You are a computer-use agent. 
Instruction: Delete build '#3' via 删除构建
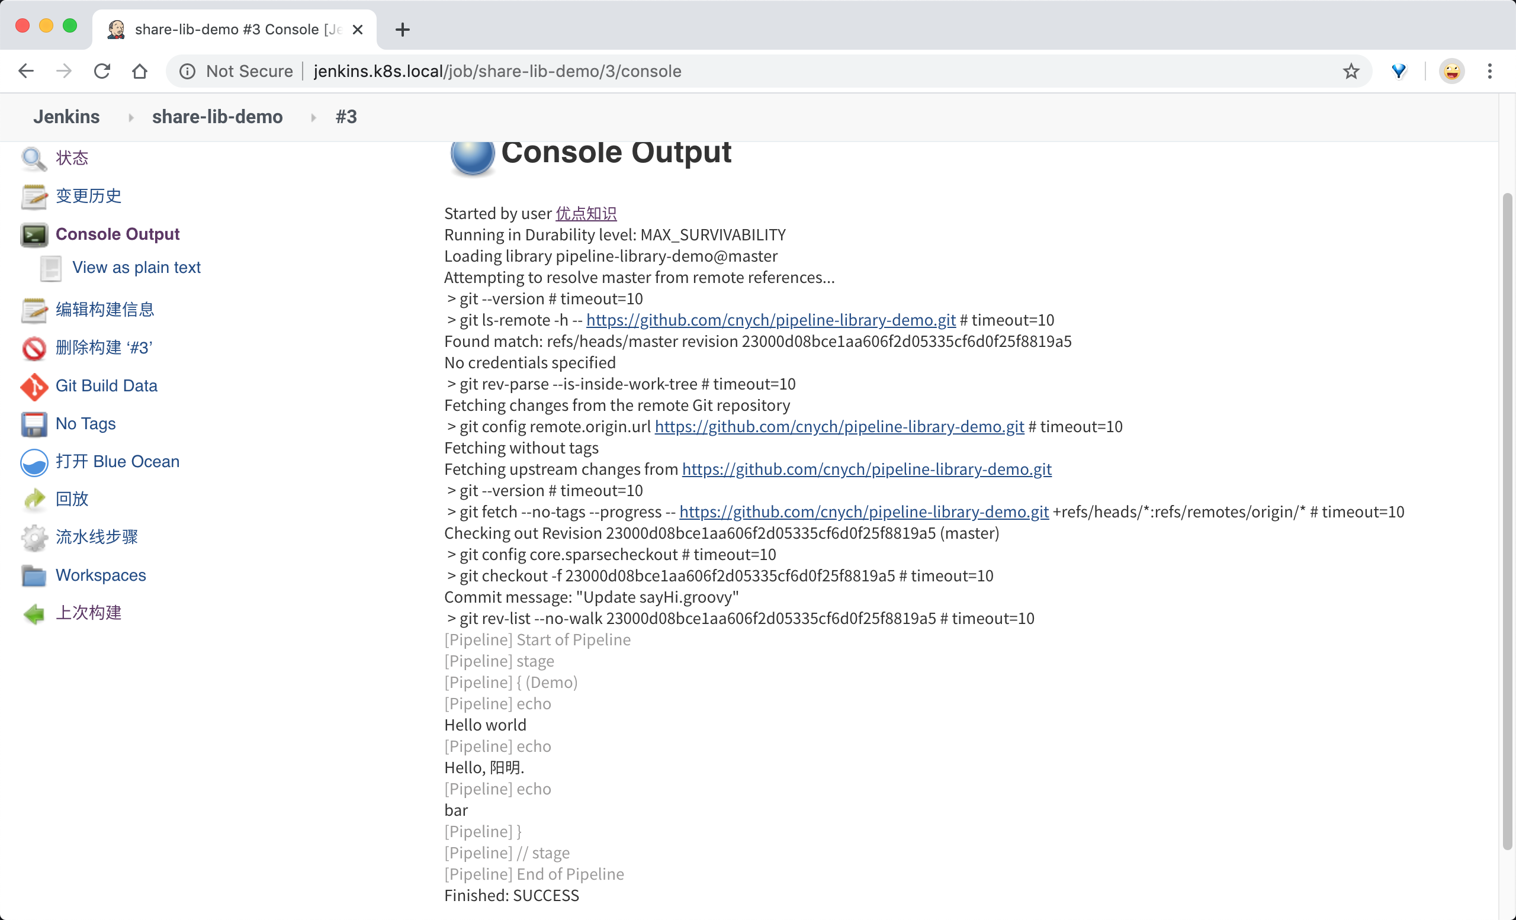point(104,348)
